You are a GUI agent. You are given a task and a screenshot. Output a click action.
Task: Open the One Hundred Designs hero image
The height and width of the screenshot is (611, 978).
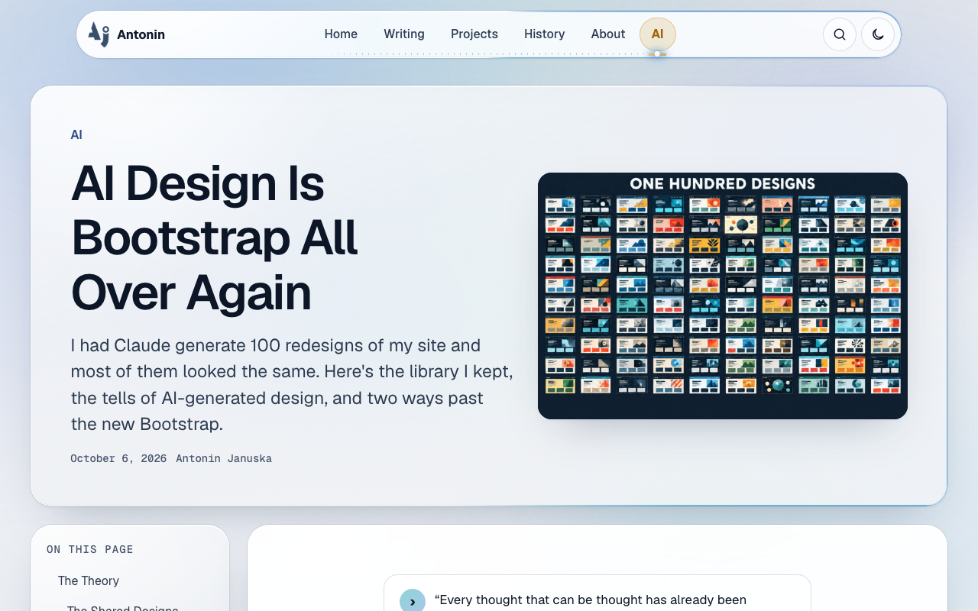point(723,296)
